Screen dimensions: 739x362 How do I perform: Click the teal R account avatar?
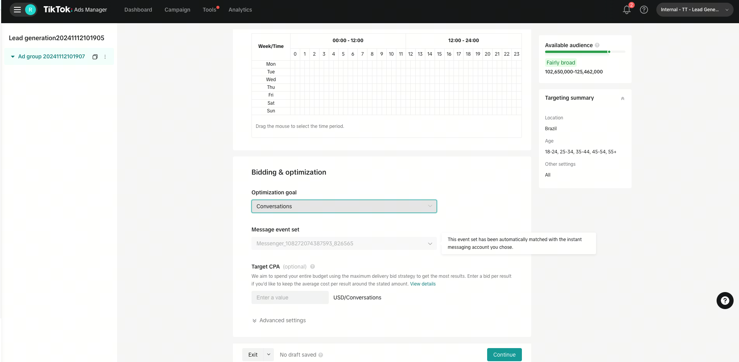[31, 10]
